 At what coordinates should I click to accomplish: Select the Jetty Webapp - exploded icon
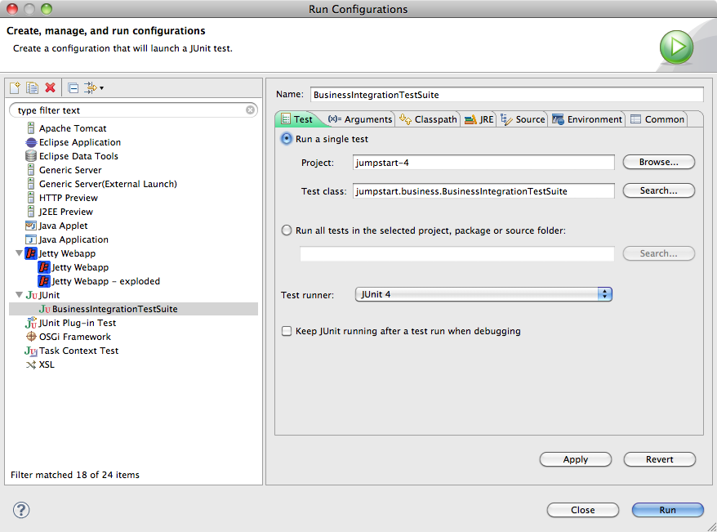[44, 281]
